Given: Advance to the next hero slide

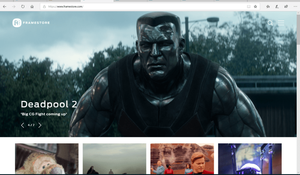Looking at the screenshot, I should point(40,125).
